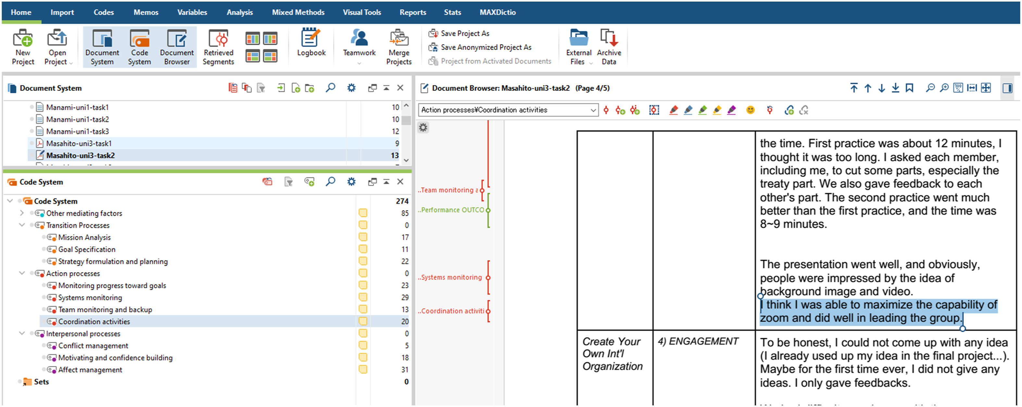
Task: Open the Logbook
Action: click(311, 43)
